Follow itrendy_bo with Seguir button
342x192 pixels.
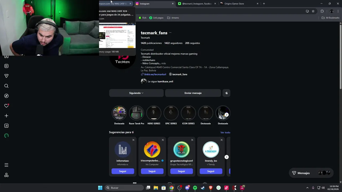click(x=211, y=171)
